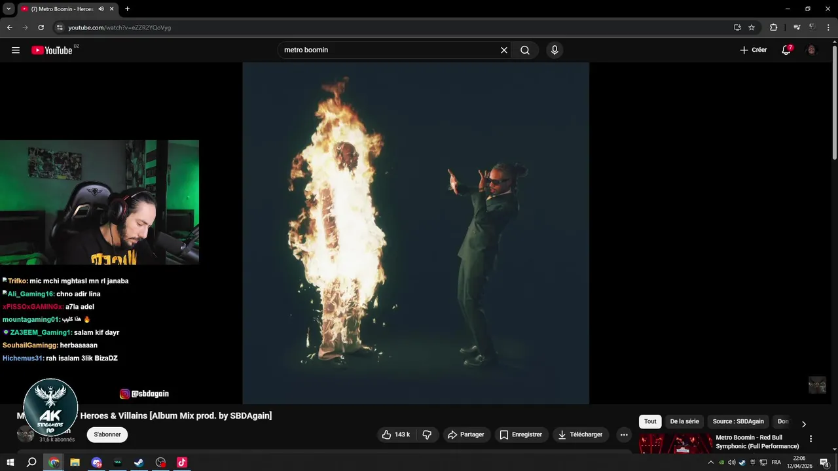
Task: Open the YouTube guide hamburger menu
Action: [16, 50]
